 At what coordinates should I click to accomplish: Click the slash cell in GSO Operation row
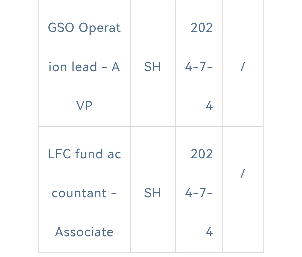coord(242,67)
